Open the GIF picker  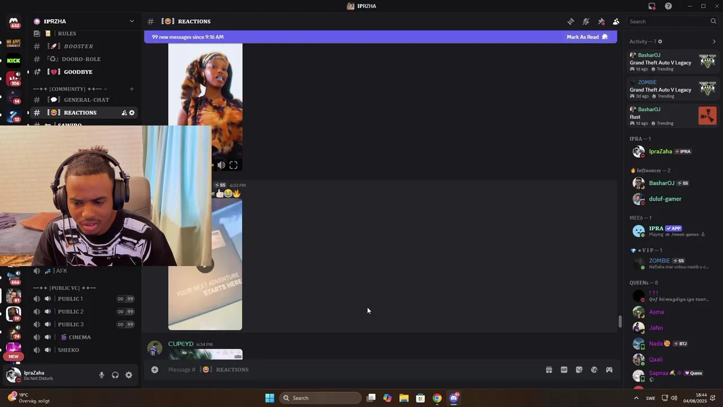click(564, 370)
